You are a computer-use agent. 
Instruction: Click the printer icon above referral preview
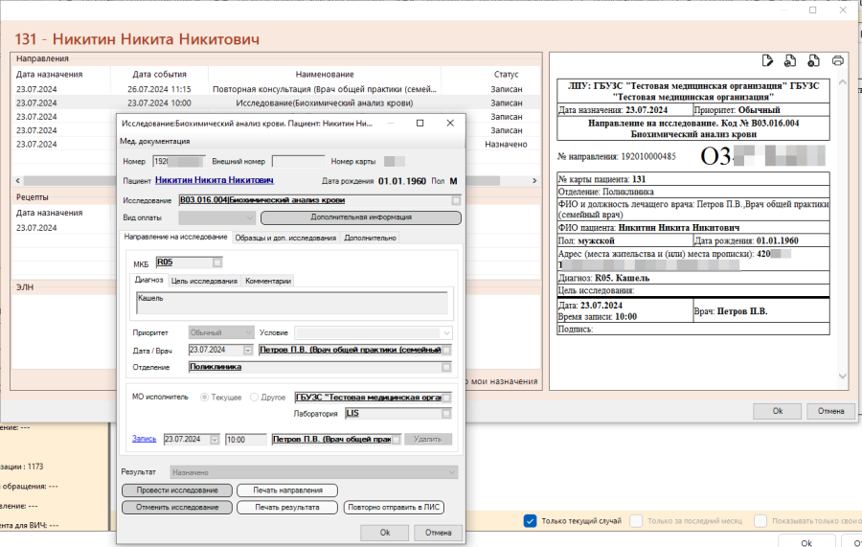click(838, 60)
